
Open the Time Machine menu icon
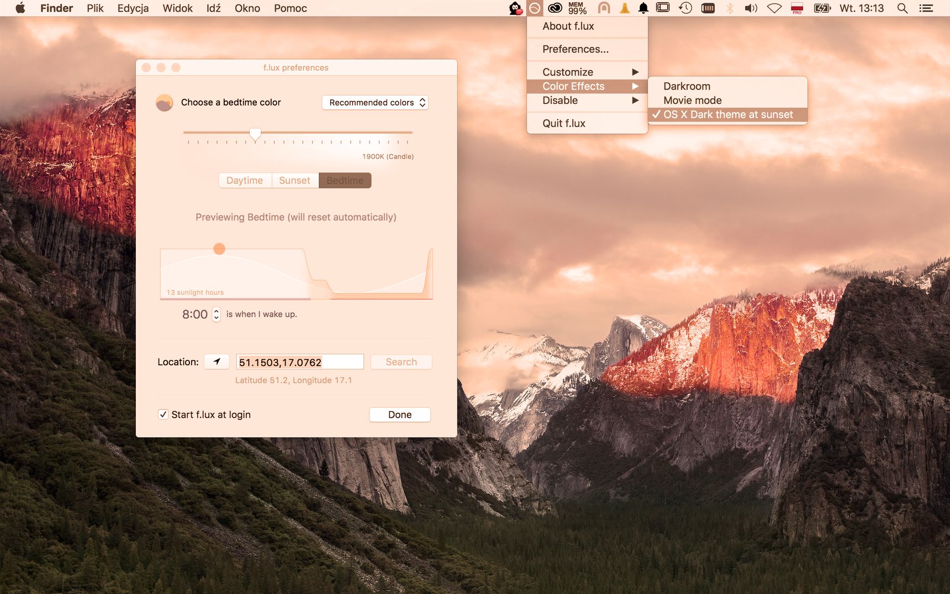pos(685,8)
